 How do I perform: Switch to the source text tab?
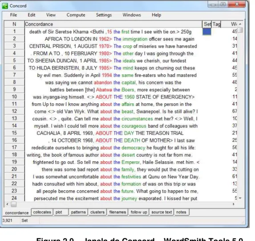[x=162, y=212]
